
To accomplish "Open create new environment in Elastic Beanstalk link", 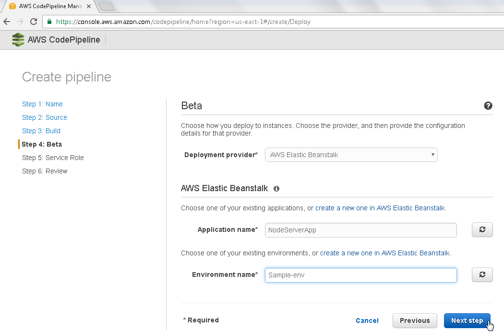I will coord(385,253).
